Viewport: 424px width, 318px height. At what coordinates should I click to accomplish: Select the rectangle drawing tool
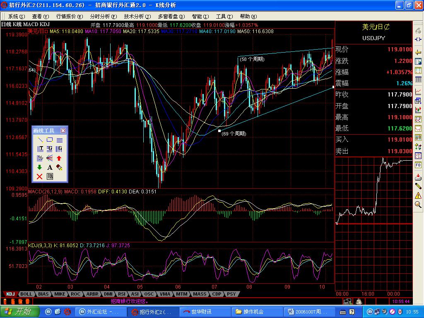[x=50, y=140]
